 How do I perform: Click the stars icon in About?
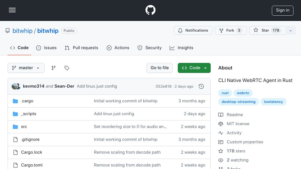pos(221,151)
